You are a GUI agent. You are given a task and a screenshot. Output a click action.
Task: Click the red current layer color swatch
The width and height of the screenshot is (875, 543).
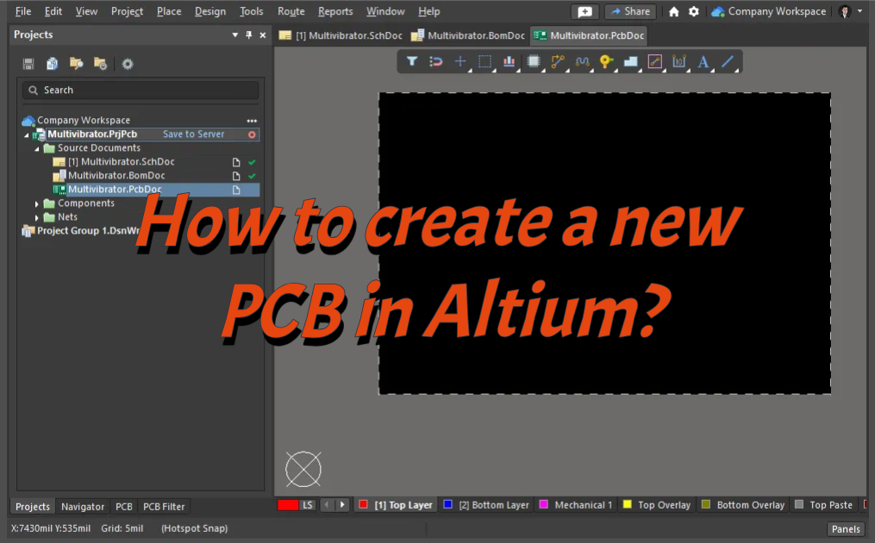tap(288, 505)
